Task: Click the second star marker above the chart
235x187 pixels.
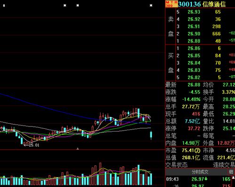Action: click(x=78, y=6)
